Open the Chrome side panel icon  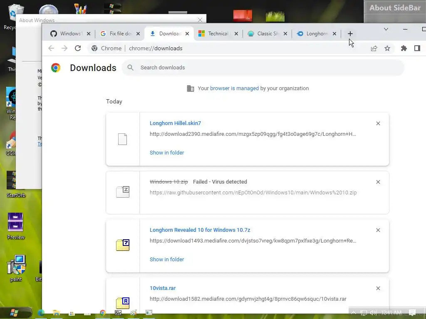click(x=417, y=48)
